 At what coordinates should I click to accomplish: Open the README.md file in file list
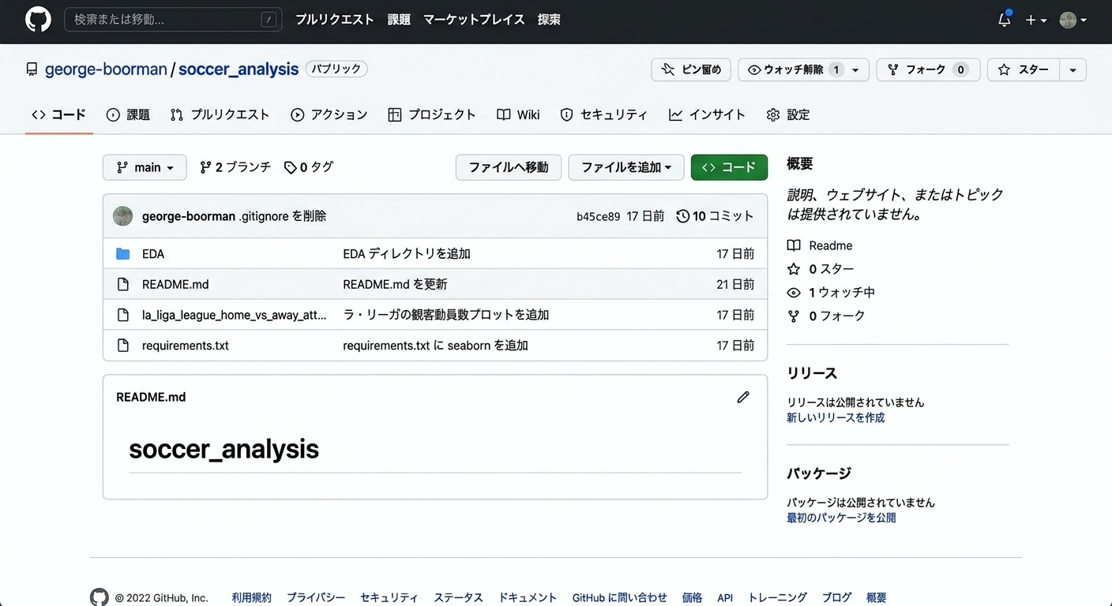[x=175, y=284]
